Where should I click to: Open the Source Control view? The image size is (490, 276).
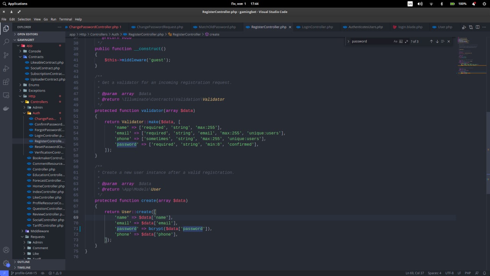pyautogui.click(x=6, y=55)
